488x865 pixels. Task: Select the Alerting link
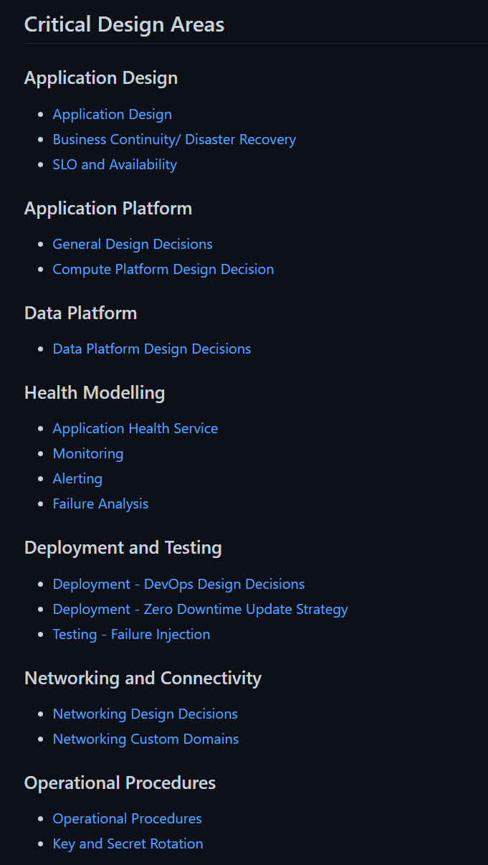(x=77, y=478)
